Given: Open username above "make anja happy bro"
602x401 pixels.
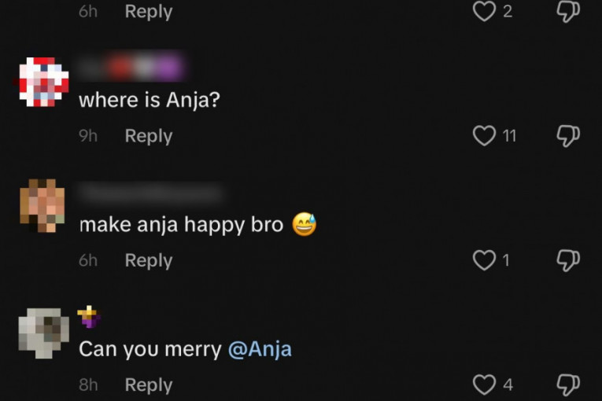Looking at the screenshot, I should (x=150, y=193).
